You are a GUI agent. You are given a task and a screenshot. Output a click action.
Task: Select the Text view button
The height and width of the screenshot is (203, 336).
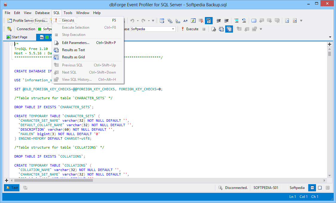pos(12,188)
